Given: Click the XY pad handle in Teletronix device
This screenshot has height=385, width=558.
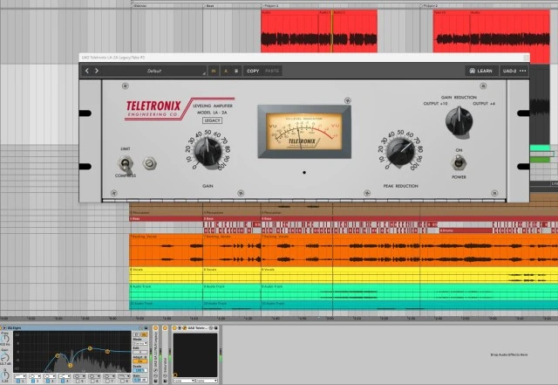Looking at the screenshot, I should click(175, 375).
